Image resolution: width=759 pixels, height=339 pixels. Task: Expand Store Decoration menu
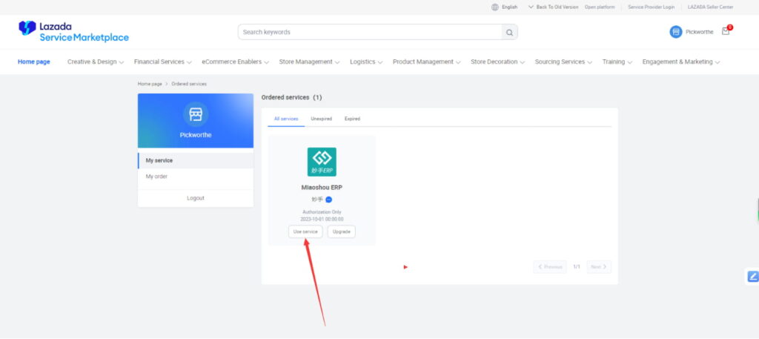pyautogui.click(x=497, y=62)
